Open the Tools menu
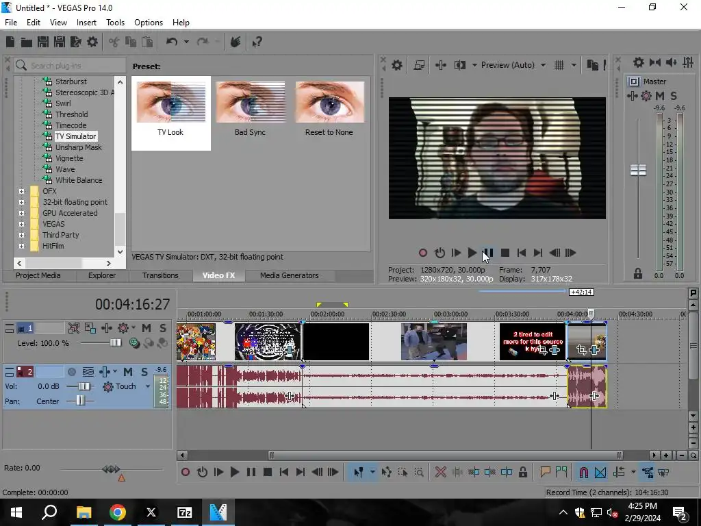The image size is (701, 526). [x=115, y=23]
